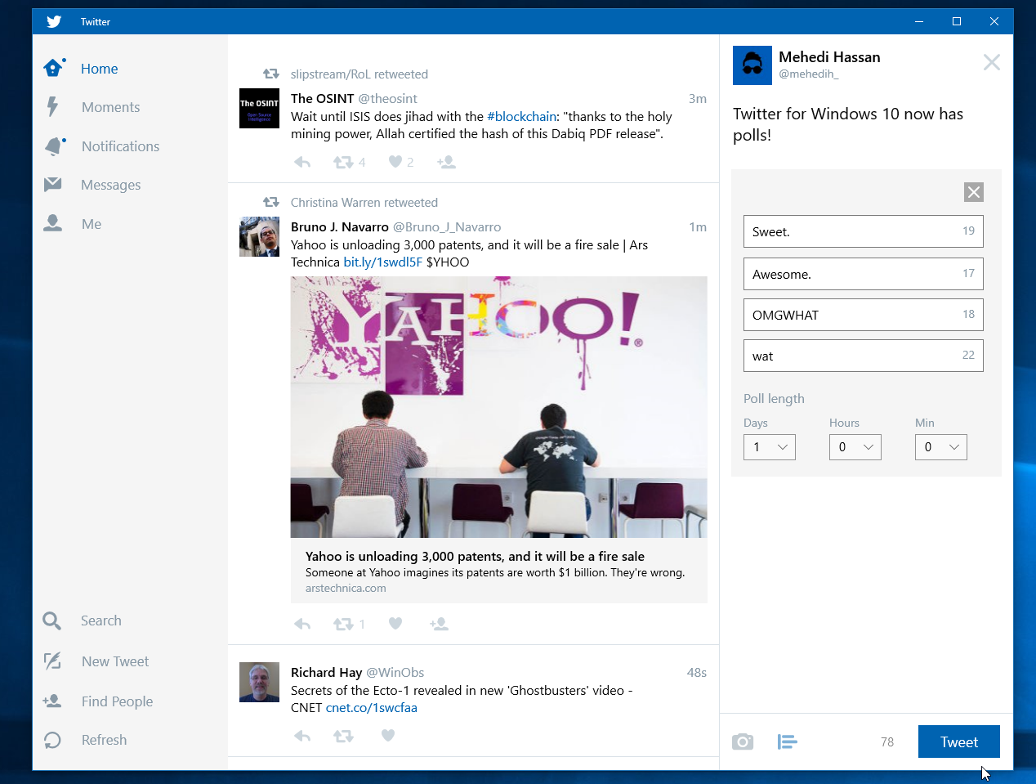1036x784 pixels.
Task: Edit the 'Awesome.' poll option field
Action: 864,274
